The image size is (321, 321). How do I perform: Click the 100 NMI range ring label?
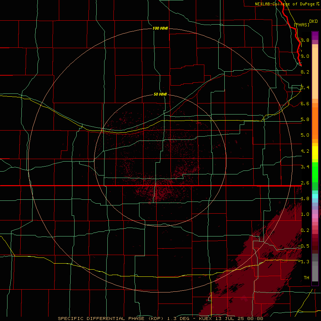[x=160, y=28]
